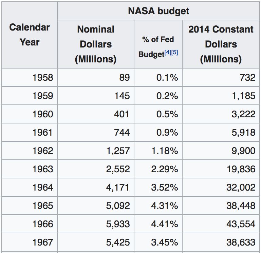Select the 1964 year cell
This screenshot has width=262, height=253.
(43, 187)
